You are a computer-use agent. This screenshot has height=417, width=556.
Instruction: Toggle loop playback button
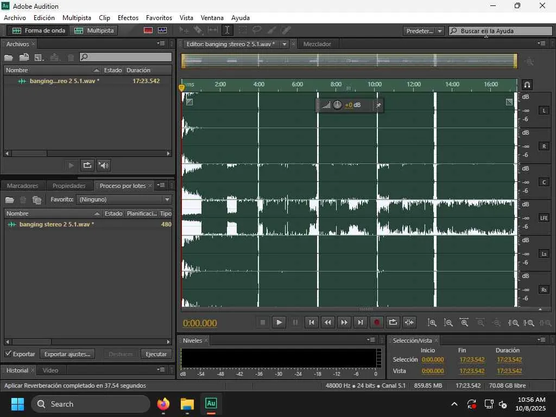pyautogui.click(x=393, y=323)
